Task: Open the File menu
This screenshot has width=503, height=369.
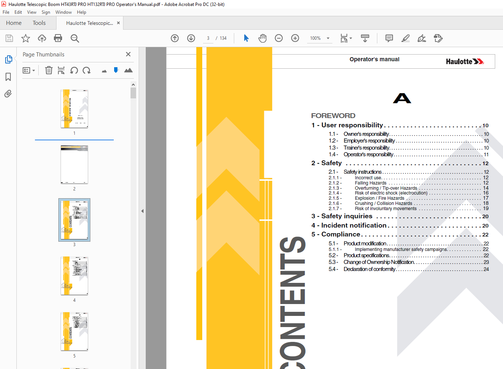Action: [6, 12]
